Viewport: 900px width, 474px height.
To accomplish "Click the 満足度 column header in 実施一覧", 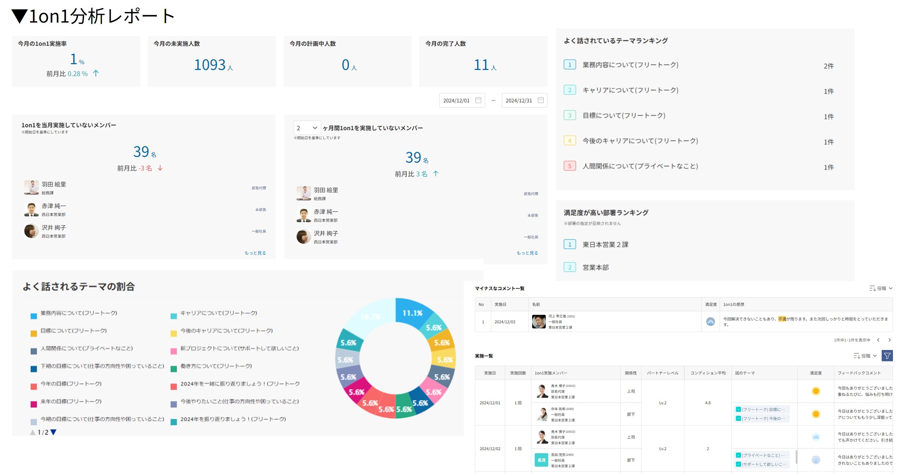I will tap(815, 373).
